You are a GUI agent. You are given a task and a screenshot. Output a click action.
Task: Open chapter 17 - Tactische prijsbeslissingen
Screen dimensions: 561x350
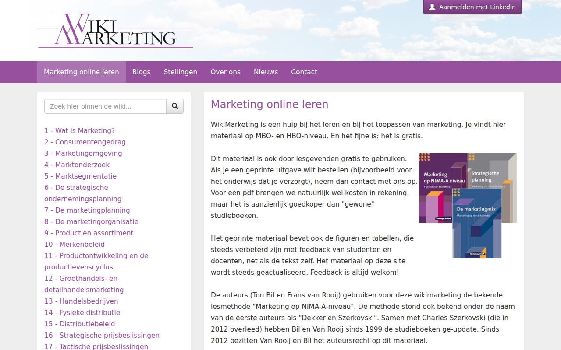point(96,346)
